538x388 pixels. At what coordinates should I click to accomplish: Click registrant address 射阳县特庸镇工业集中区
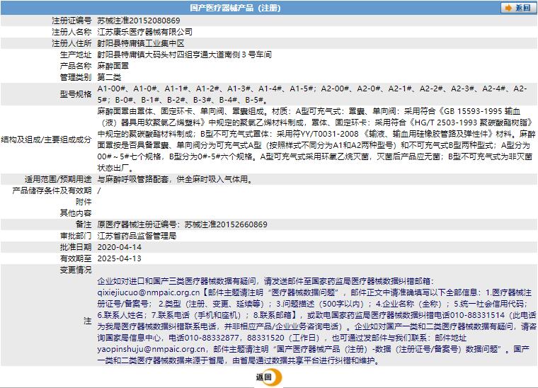[x=141, y=43]
